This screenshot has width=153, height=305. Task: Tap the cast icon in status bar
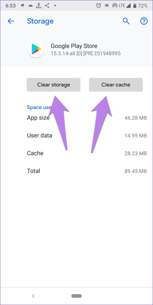click(x=107, y=6)
